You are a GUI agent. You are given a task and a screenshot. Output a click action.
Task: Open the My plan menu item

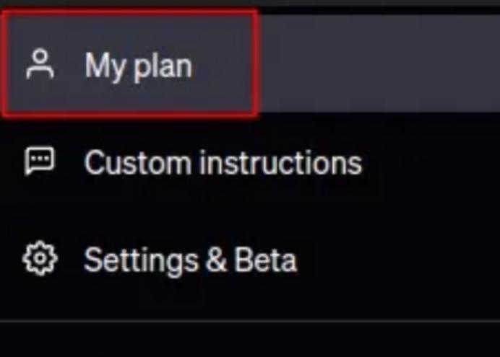tap(138, 66)
